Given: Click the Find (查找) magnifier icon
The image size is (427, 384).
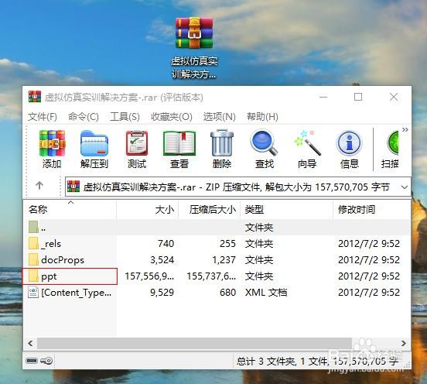Looking at the screenshot, I should click(x=264, y=143).
